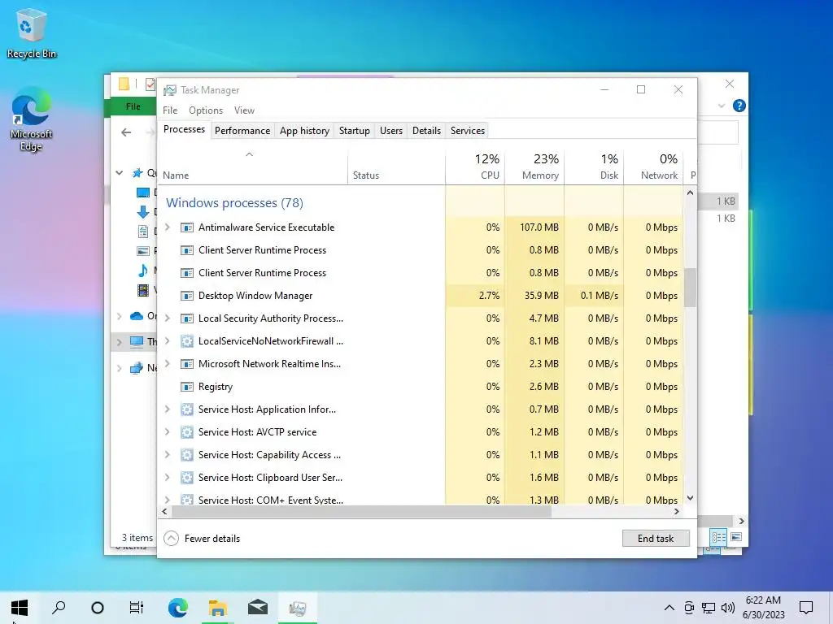
Task: Open the network icon in the system tray
Action: [709, 608]
